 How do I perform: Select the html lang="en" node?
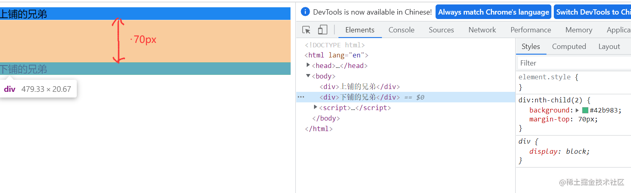(x=336, y=55)
